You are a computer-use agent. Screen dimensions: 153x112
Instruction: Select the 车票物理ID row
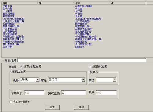click(9, 24)
